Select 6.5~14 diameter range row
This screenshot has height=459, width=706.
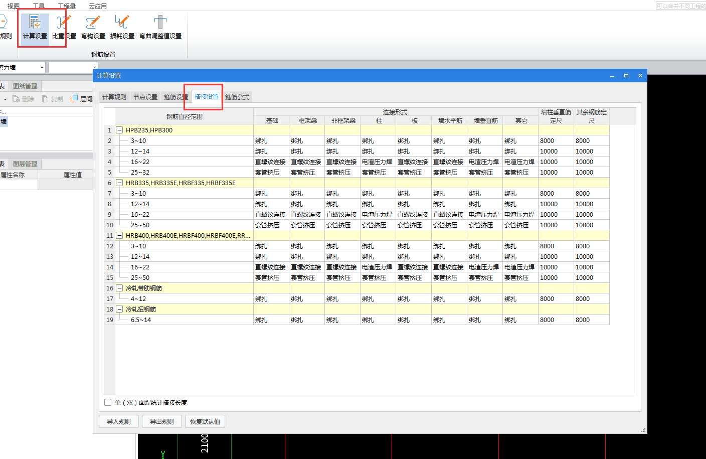tap(185, 320)
